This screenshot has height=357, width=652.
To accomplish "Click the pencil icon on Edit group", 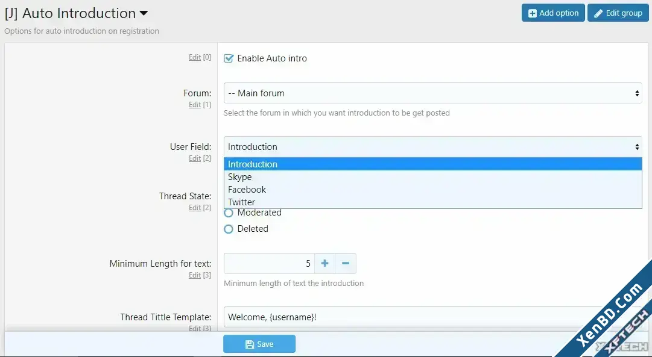I will [598, 13].
